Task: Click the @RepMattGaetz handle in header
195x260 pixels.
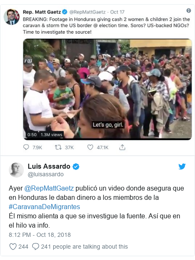Action: pyautogui.click(x=87, y=12)
